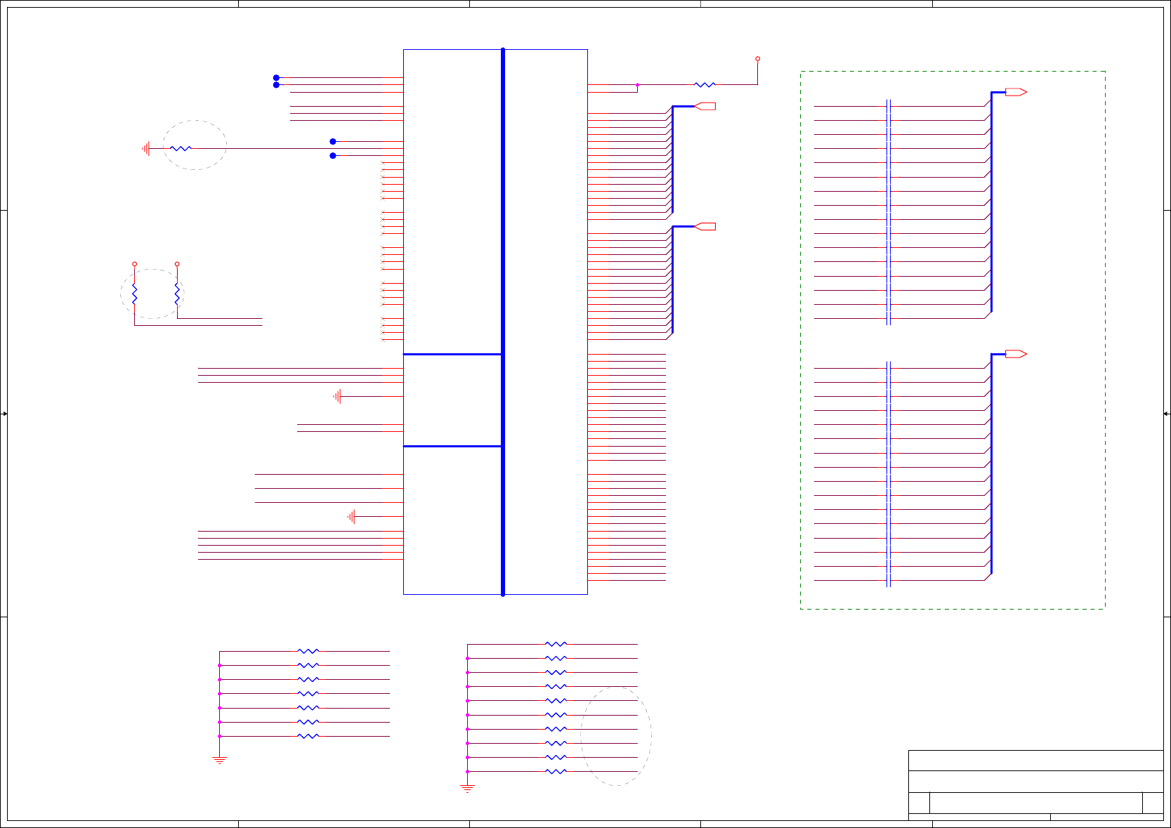Select the horizontal resistor inside the upper-left dashed circle
This screenshot has width=1171, height=828.
tap(181, 148)
